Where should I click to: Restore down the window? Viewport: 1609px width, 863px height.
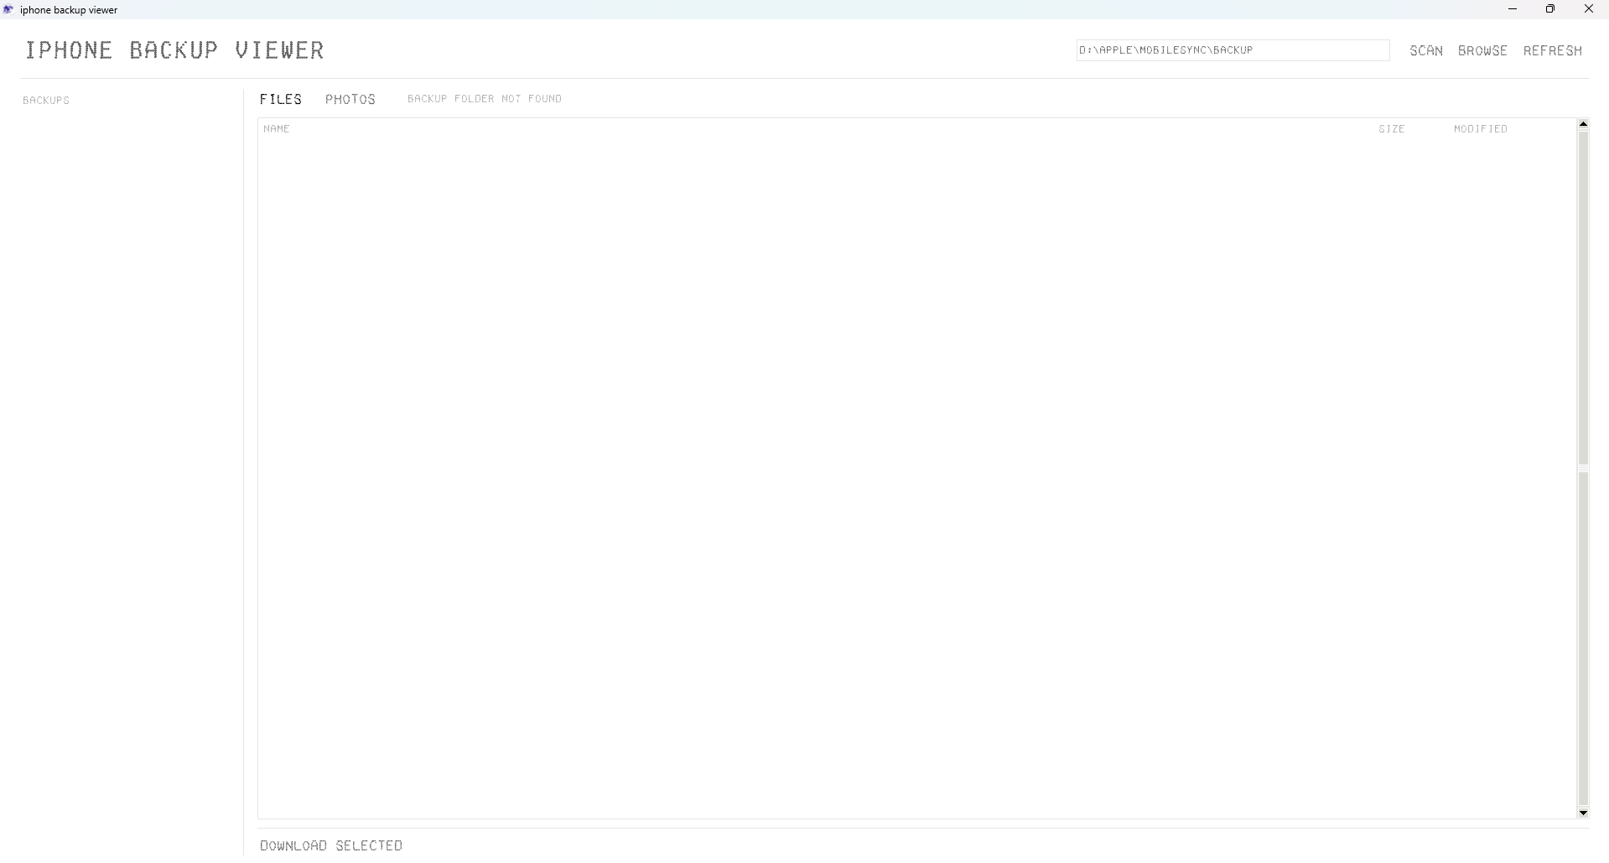[1550, 9]
